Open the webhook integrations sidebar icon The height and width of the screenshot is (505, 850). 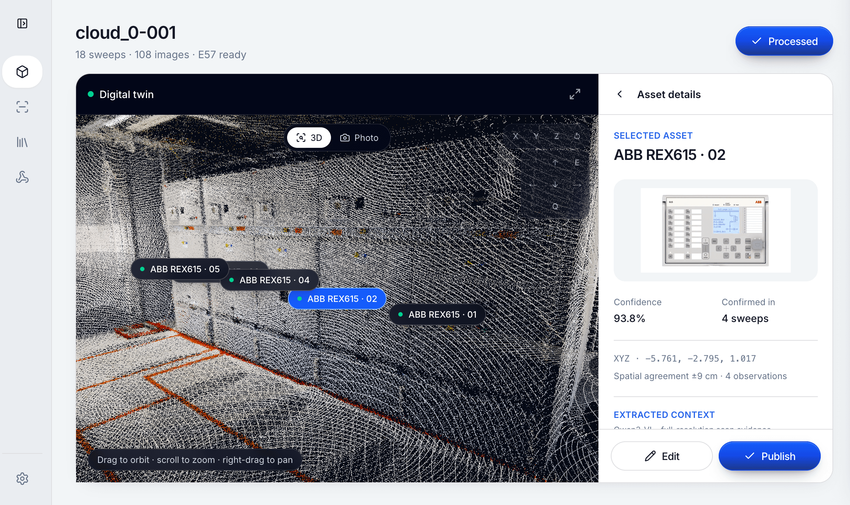tap(22, 177)
